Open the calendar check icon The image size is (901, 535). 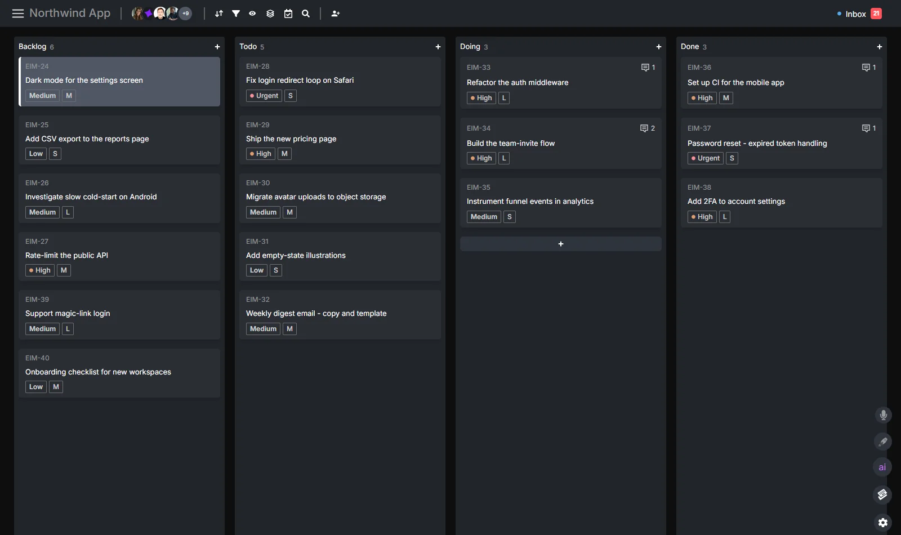(288, 14)
